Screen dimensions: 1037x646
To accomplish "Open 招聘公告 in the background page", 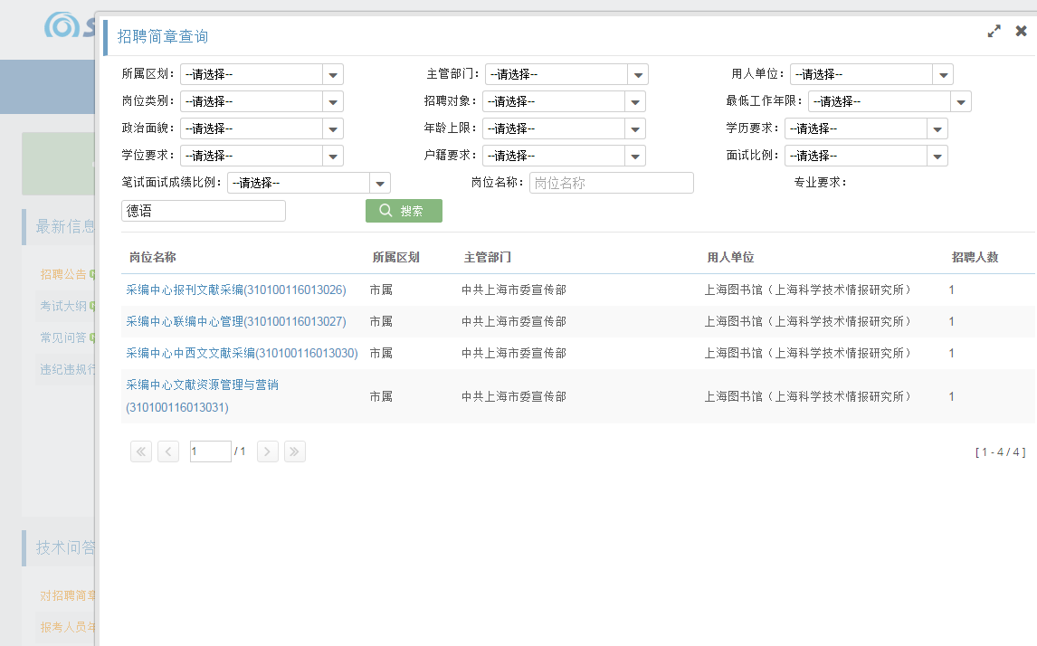I will [x=63, y=274].
